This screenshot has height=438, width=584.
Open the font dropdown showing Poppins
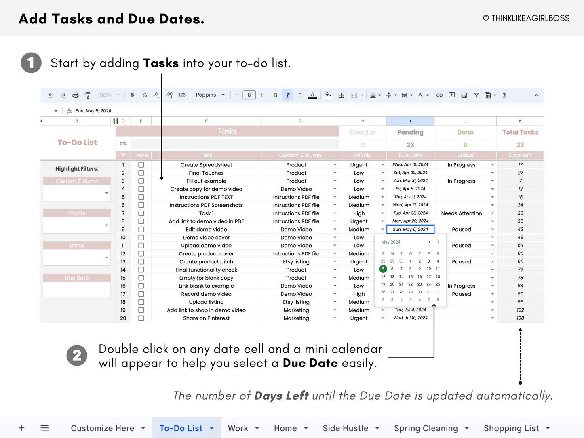tap(210, 95)
